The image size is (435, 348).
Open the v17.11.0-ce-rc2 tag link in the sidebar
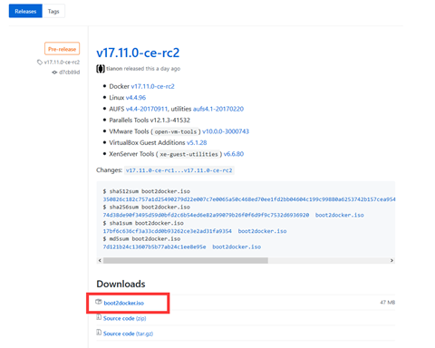(62, 63)
